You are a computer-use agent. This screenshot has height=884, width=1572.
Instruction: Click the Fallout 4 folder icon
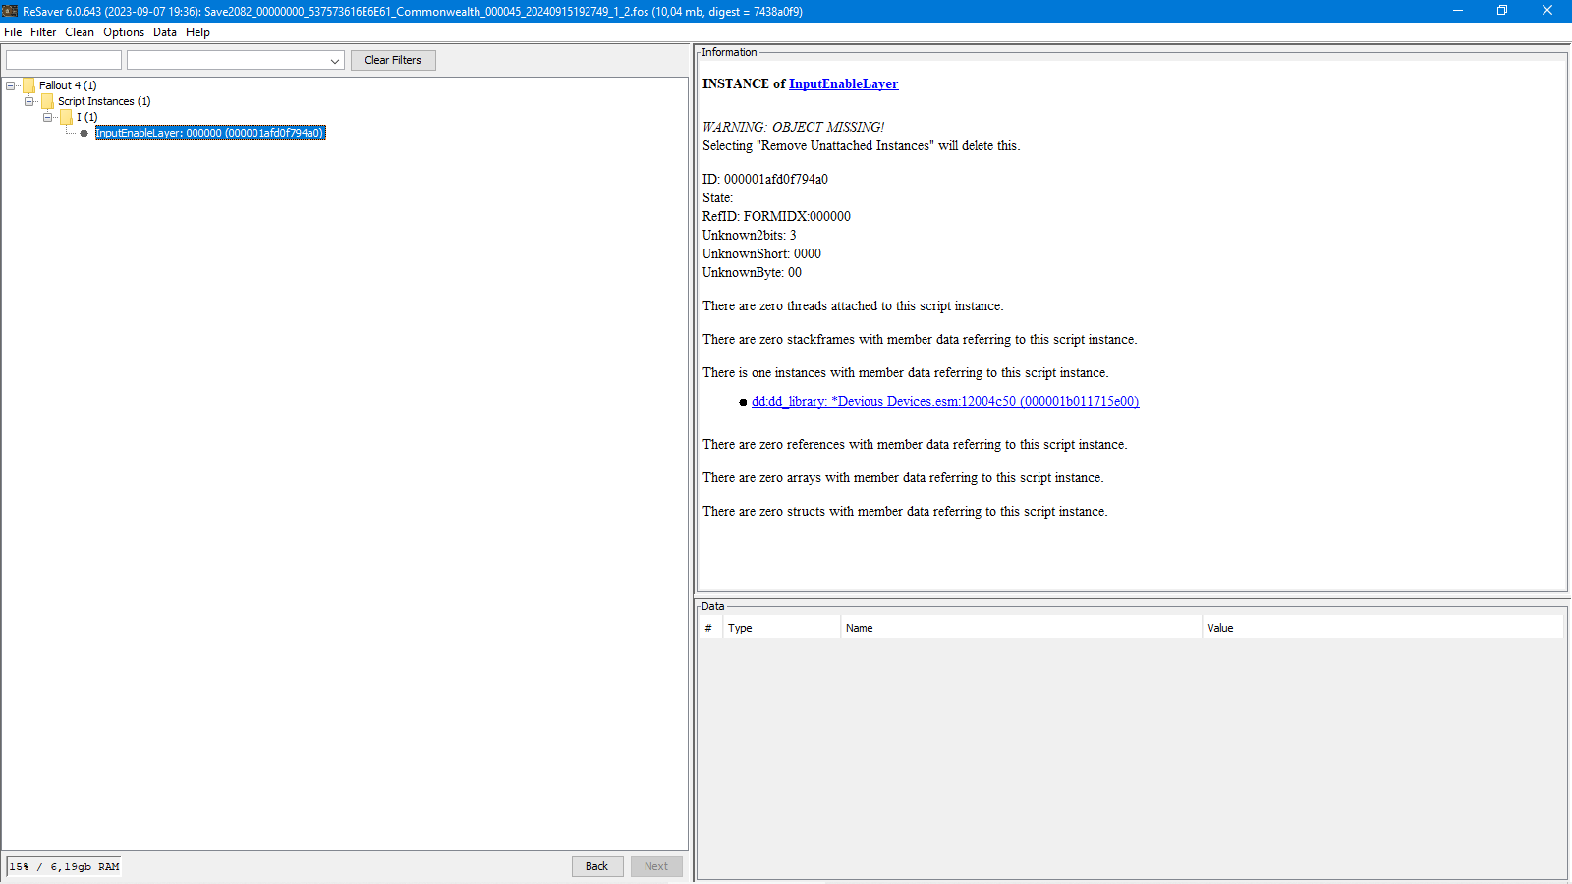click(29, 85)
